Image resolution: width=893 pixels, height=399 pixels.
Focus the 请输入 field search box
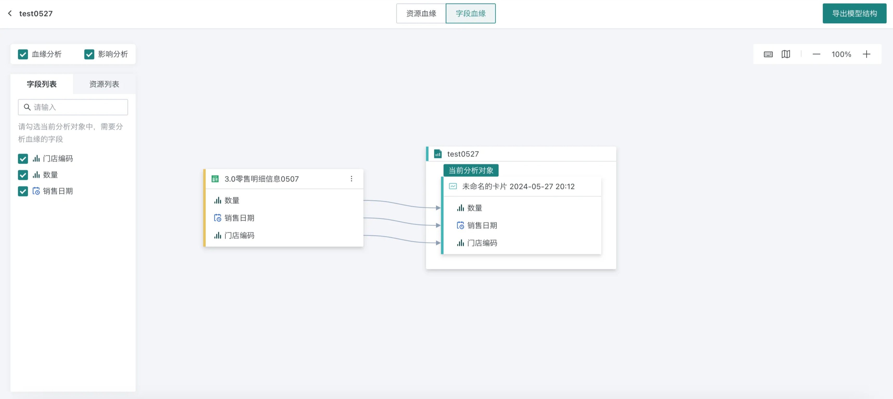coord(73,107)
